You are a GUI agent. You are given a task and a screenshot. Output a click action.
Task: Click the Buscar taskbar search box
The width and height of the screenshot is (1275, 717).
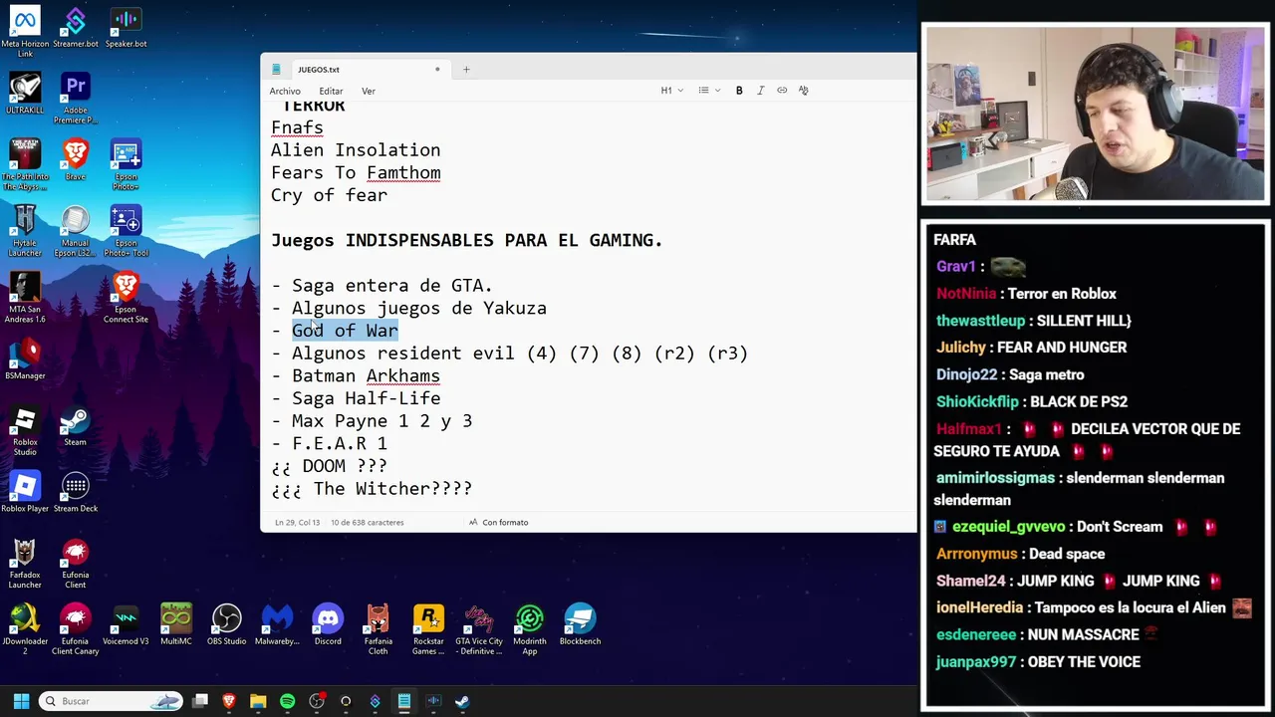(x=111, y=701)
